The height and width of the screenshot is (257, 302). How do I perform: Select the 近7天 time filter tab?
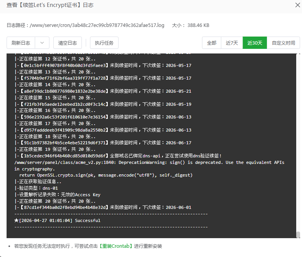coord(232,43)
